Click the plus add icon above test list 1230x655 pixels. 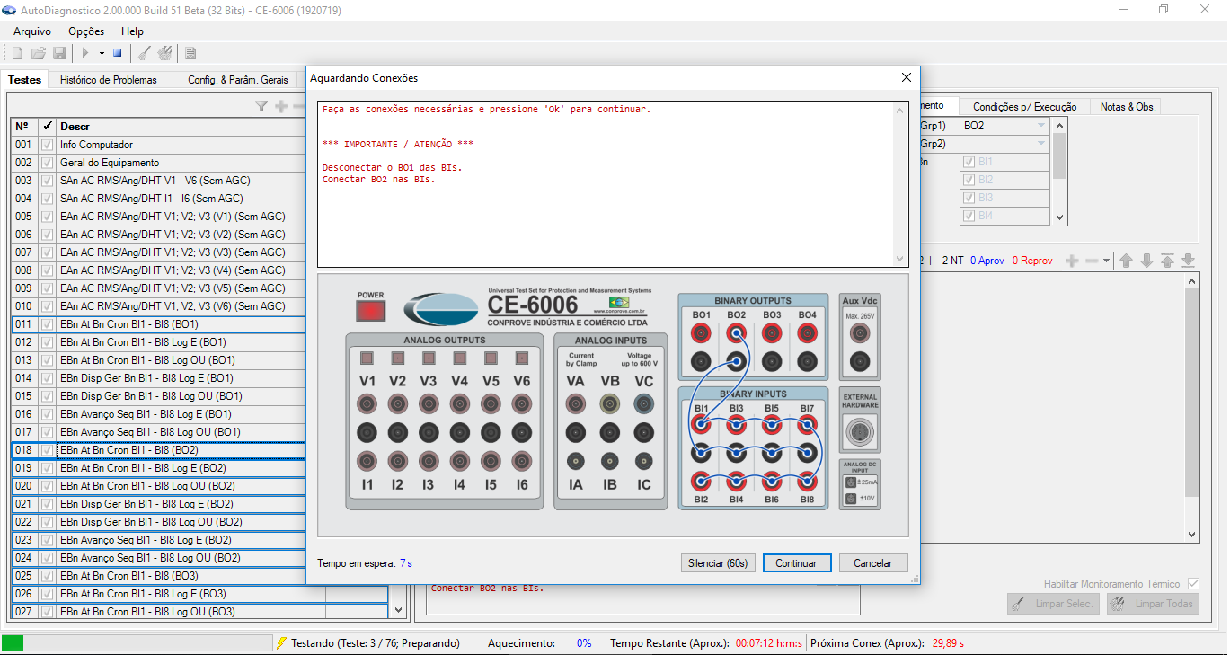click(281, 106)
